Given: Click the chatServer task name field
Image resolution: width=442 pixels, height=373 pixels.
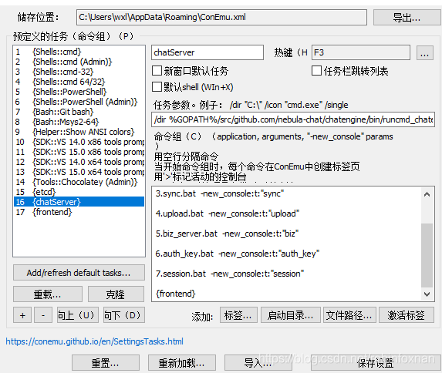Looking at the screenshot, I should [x=208, y=52].
